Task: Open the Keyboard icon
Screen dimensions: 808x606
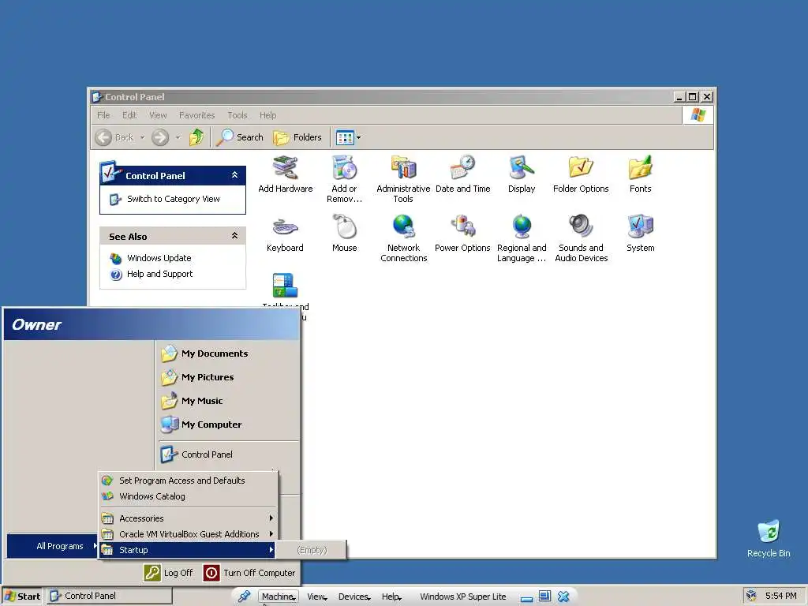Action: pyautogui.click(x=285, y=233)
